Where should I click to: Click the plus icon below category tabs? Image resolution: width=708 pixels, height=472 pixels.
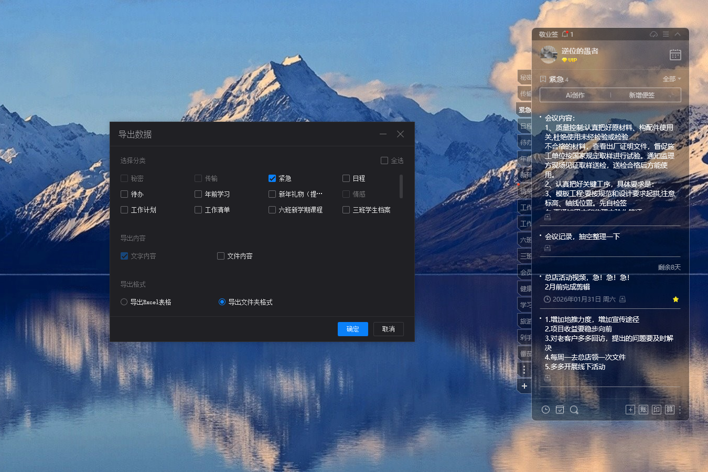[524, 386]
